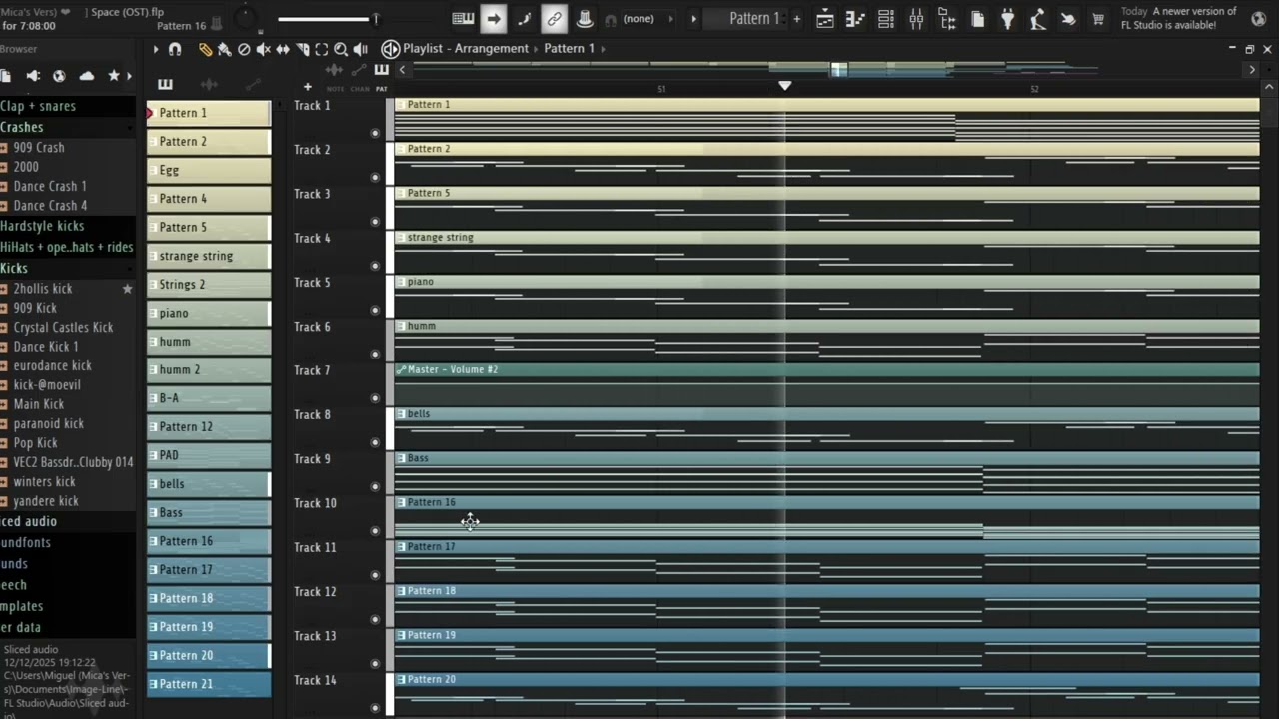Open browser all files tab icon

pyautogui.click(x=6, y=76)
